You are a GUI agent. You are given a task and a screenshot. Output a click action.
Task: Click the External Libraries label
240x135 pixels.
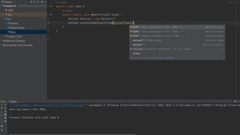[x=15, y=41]
